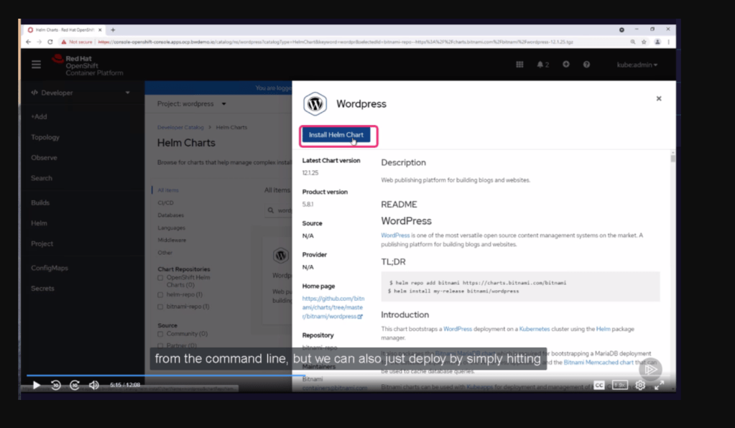
Task: Open the Developer perspective switcher
Action: pos(80,93)
